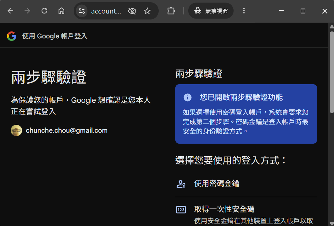The width and height of the screenshot is (334, 226).
Task: Click the Google G logo
Action: coord(12,36)
